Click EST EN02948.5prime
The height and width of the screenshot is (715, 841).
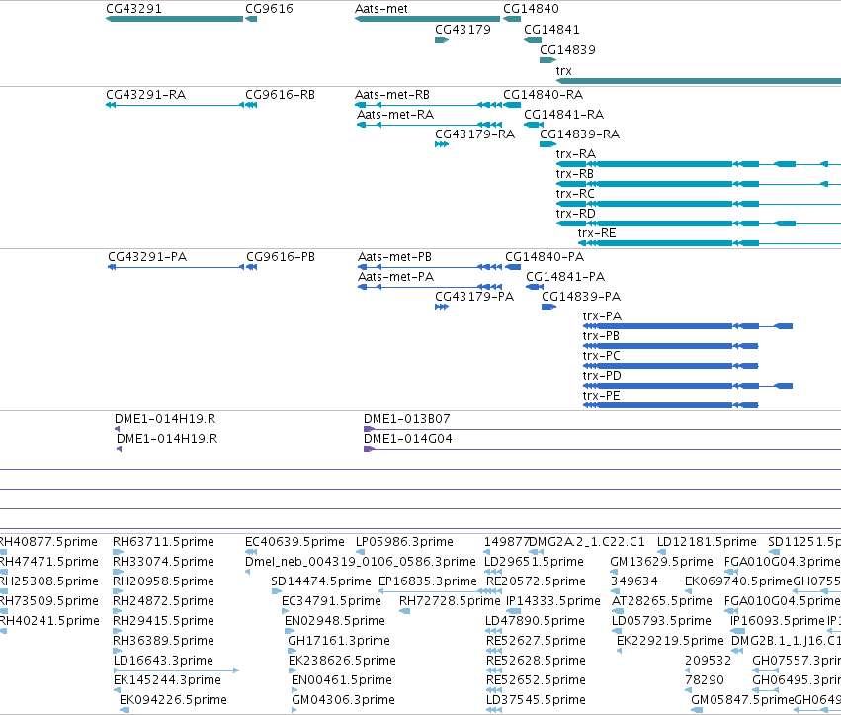point(335,622)
